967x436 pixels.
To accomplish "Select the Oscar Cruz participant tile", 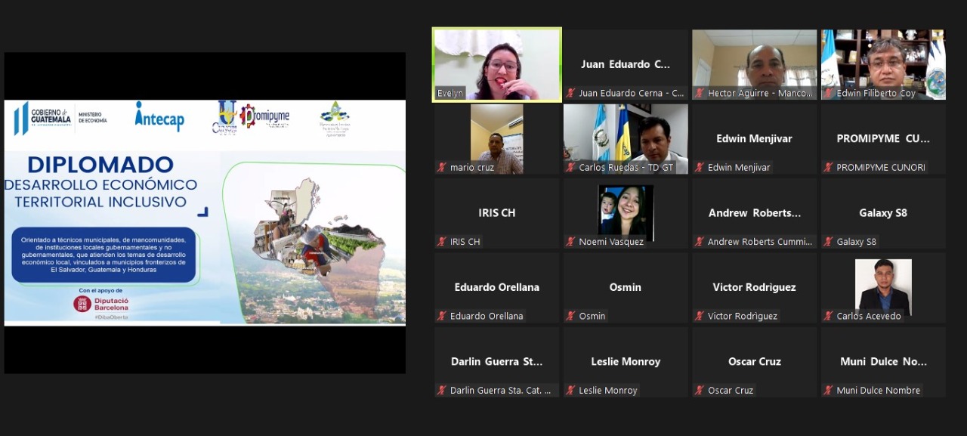I will point(754,362).
